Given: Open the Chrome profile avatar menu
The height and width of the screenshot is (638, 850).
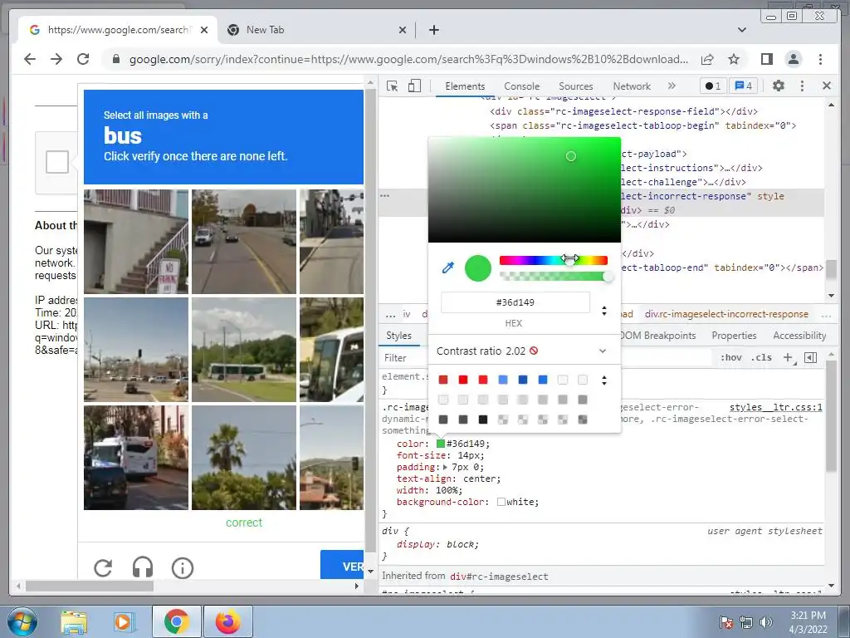Looking at the screenshot, I should [793, 59].
